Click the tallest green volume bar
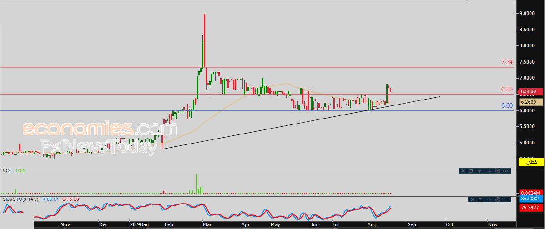Screen dimensions: 545x229 [x=197, y=184]
